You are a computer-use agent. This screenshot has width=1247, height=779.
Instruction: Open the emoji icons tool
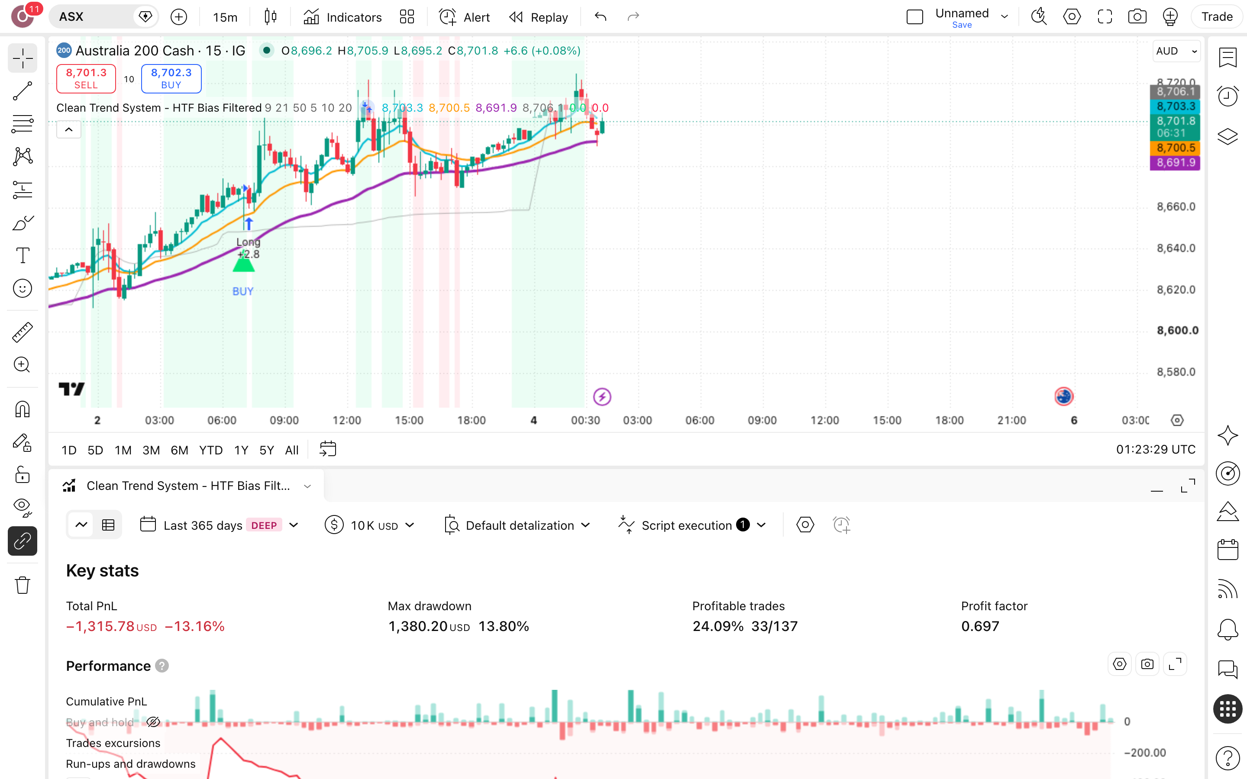point(22,289)
